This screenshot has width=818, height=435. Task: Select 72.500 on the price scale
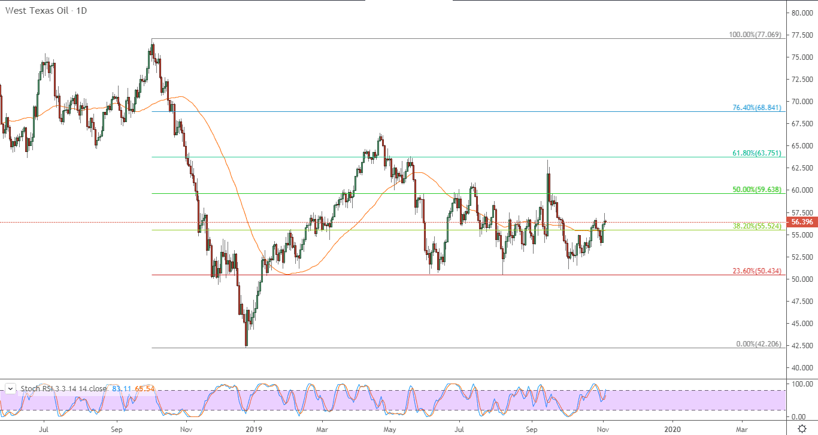(802, 80)
